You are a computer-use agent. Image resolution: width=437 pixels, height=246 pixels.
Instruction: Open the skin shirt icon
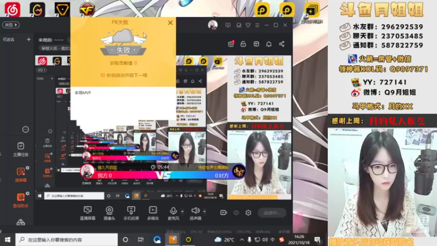coord(248,25)
